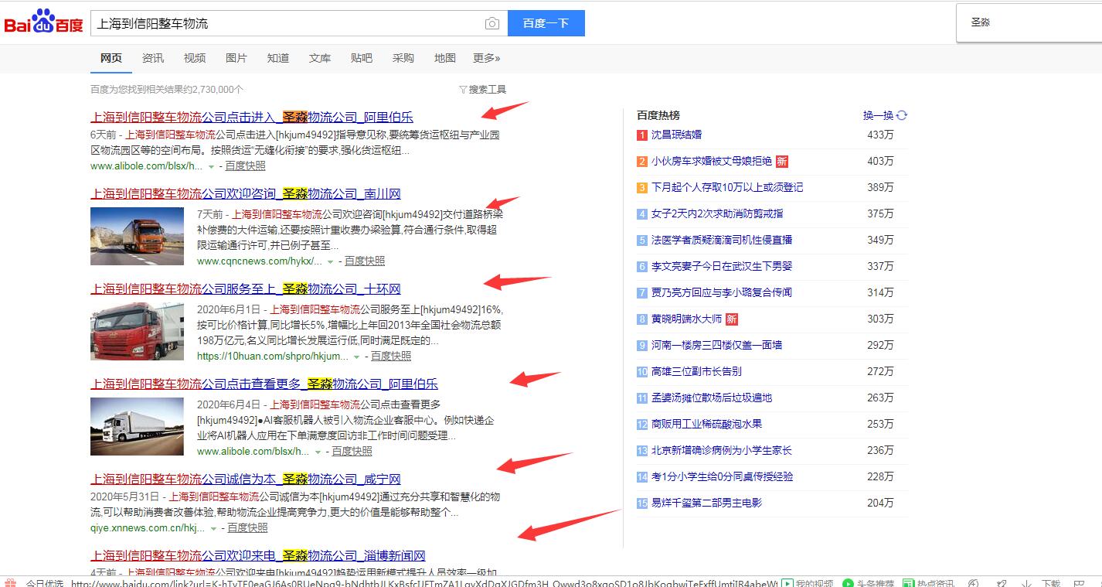The height and width of the screenshot is (587, 1102).
Task: Expand dropdown arrow beside fourth result alibole.com URL
Action: pos(318,452)
